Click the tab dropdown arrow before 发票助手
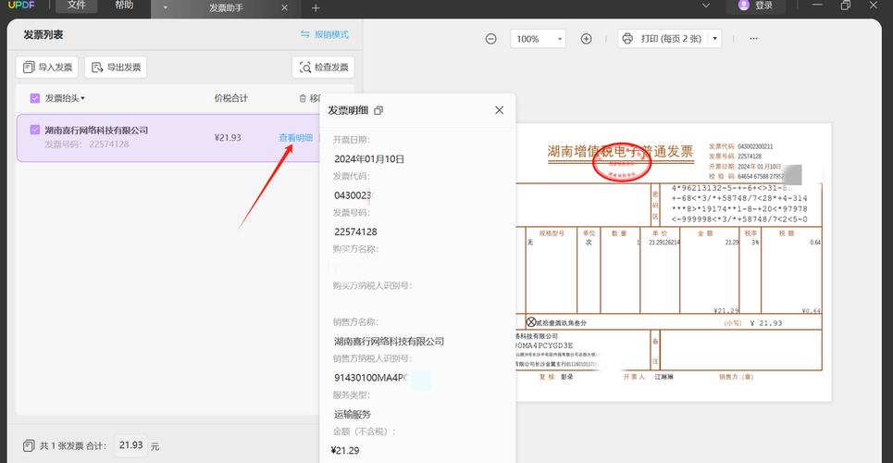 point(165,8)
